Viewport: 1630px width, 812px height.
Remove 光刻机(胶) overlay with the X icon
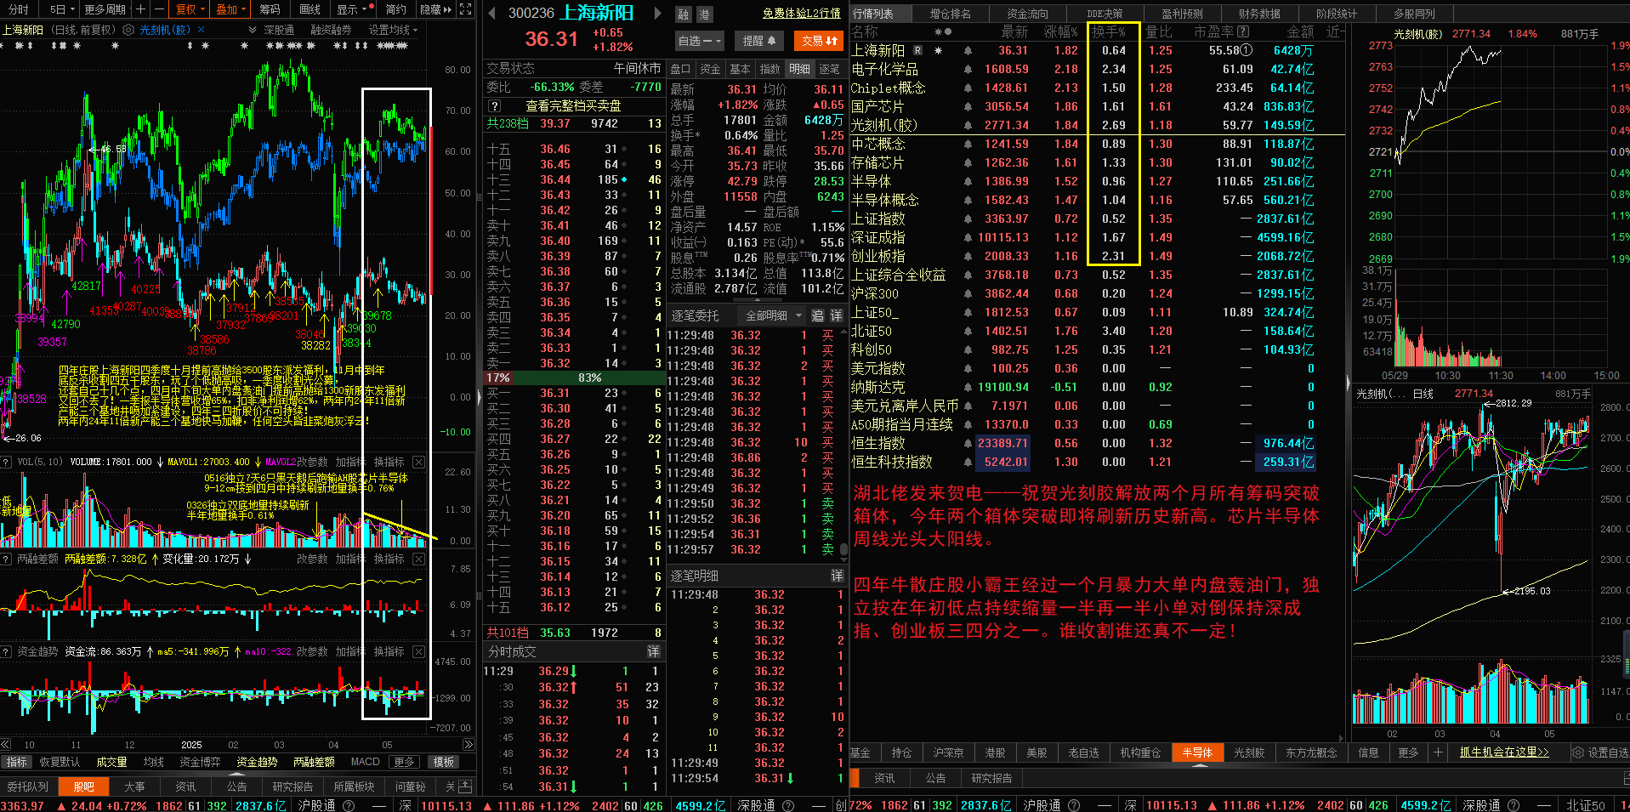click(x=202, y=30)
